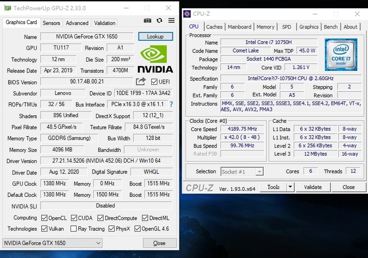Enable Ray Tracing checkbox

coord(74,228)
